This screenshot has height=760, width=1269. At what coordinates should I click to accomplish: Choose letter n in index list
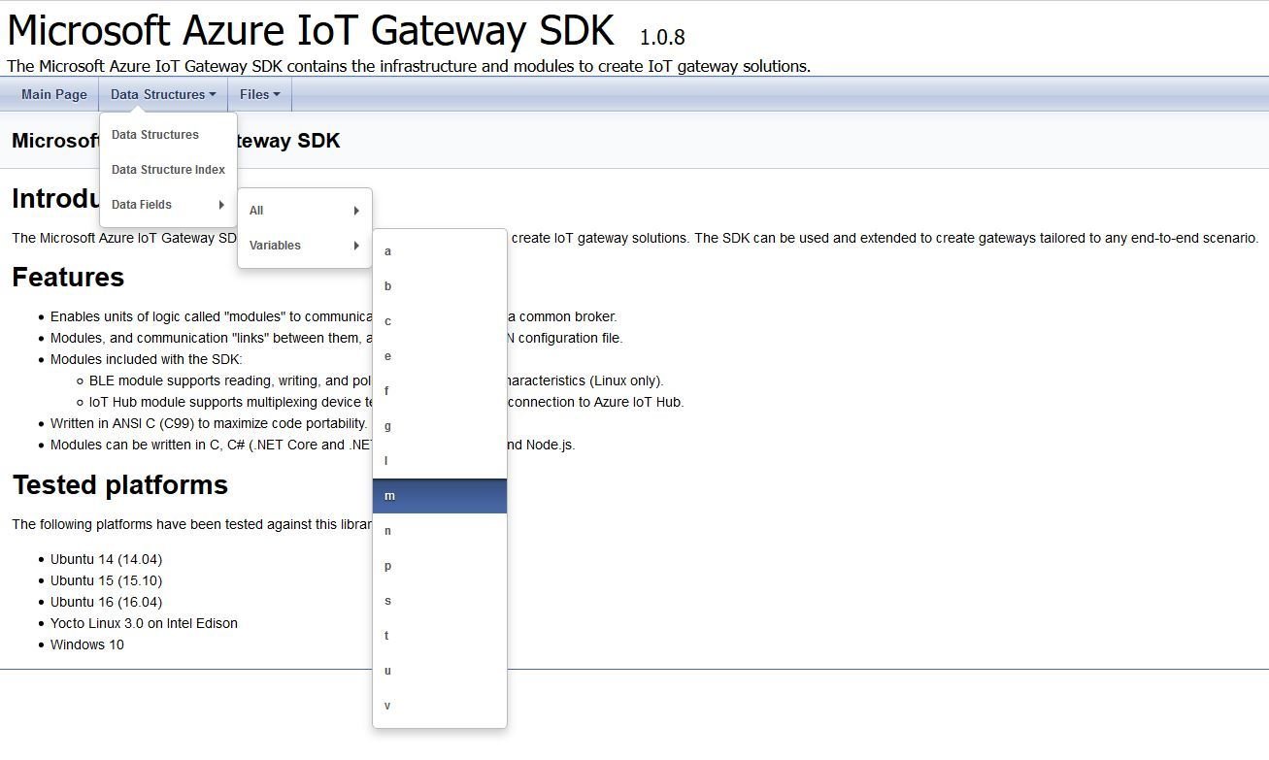pos(440,531)
